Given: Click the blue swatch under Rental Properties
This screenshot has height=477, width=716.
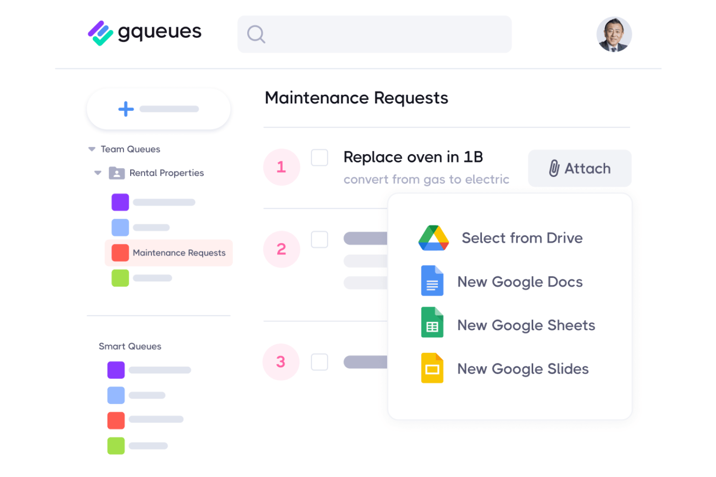Looking at the screenshot, I should tap(120, 227).
